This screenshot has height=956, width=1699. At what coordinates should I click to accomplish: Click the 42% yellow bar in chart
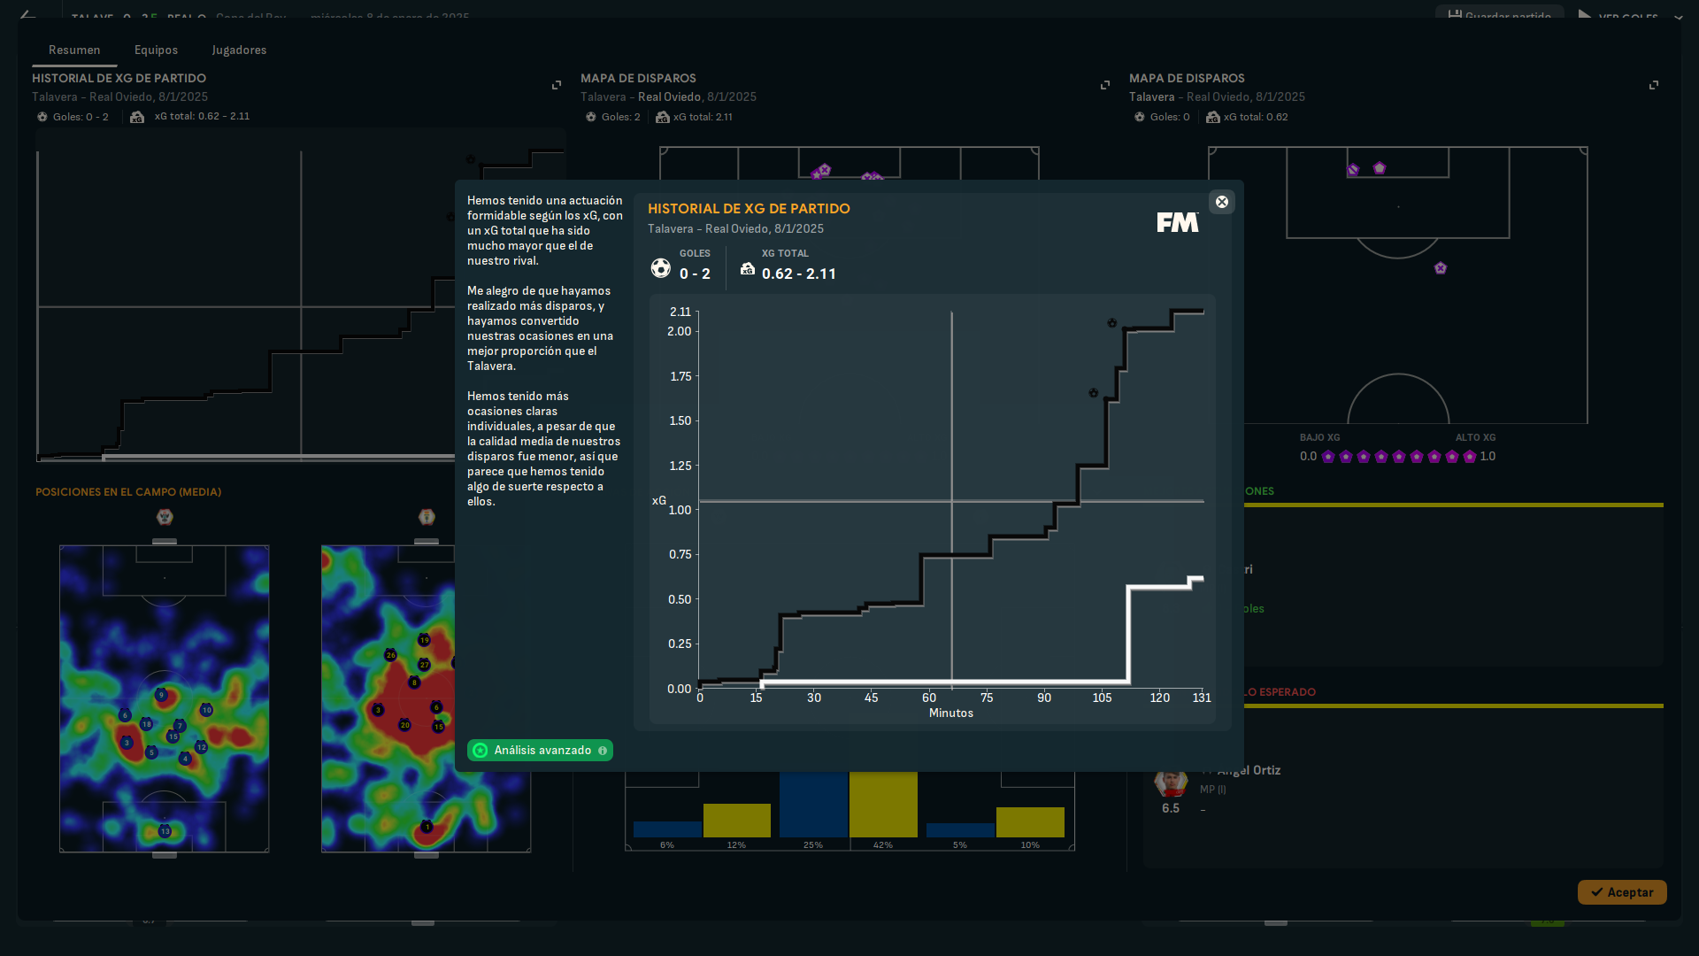tap(883, 804)
